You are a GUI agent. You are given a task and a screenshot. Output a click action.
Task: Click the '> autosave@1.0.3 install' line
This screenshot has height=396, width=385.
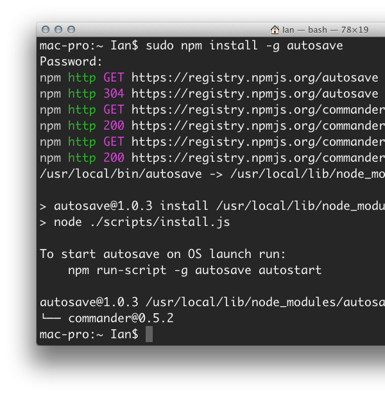pyautogui.click(x=212, y=206)
